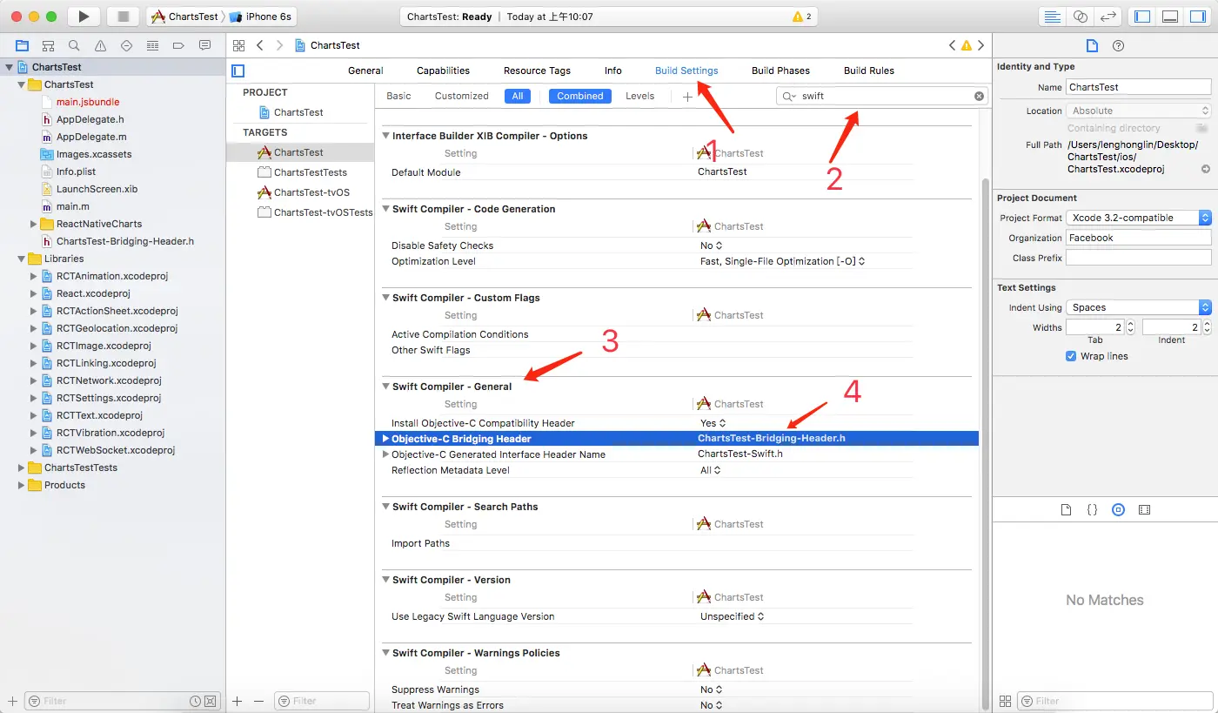This screenshot has height=713, width=1218.
Task: Open the Media library
Action: (x=1145, y=510)
